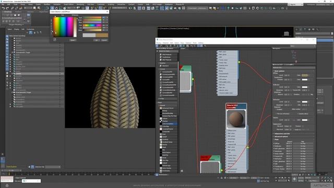Open the Material menu in Slate Material Editor
334x188 pixels.
point(165,43)
